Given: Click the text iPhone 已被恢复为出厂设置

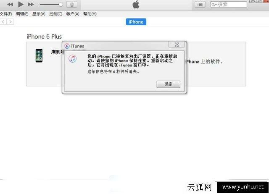Looking at the screenshot, I should coord(124,56).
